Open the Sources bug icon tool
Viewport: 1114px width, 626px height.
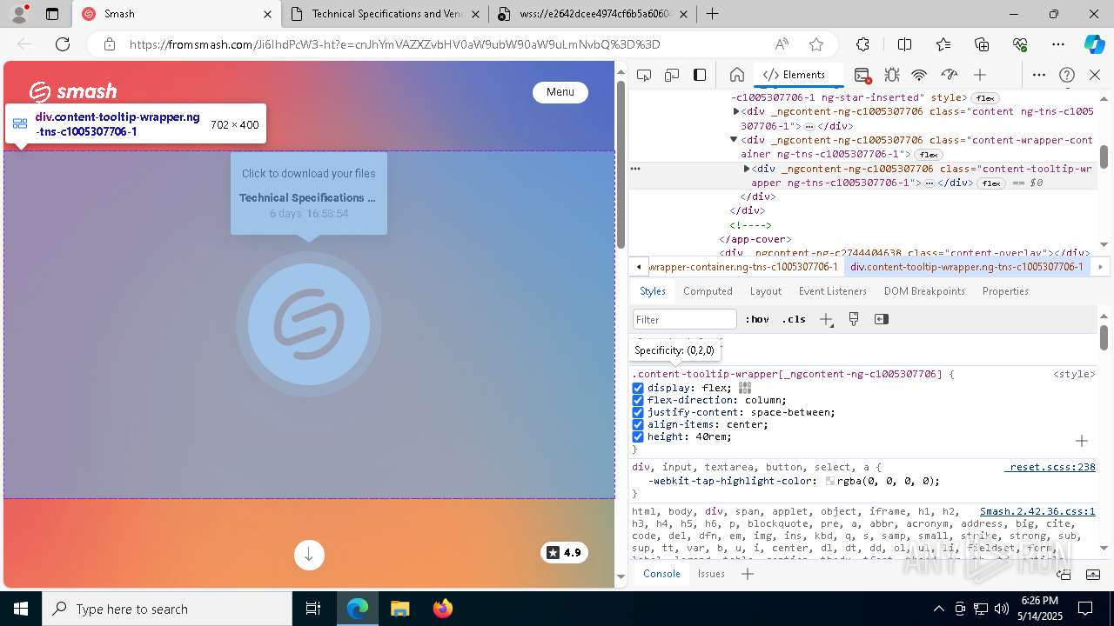891,75
